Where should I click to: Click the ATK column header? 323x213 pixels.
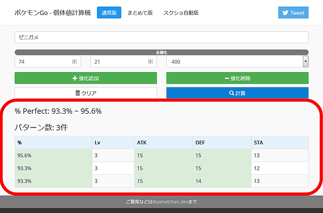(x=164, y=143)
